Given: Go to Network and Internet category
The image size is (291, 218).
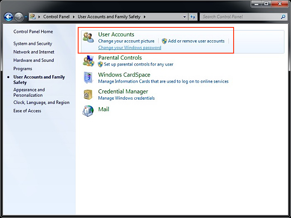Looking at the screenshot, I should tap(34, 52).
